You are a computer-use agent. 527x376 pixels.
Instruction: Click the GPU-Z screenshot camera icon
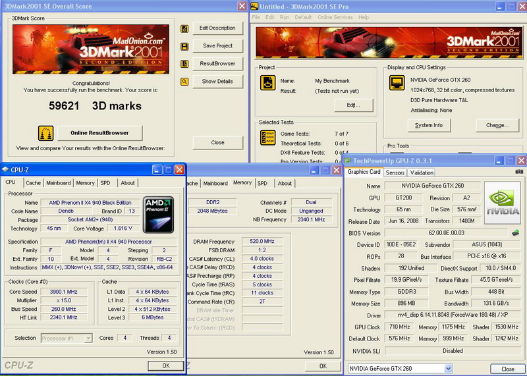point(519,172)
